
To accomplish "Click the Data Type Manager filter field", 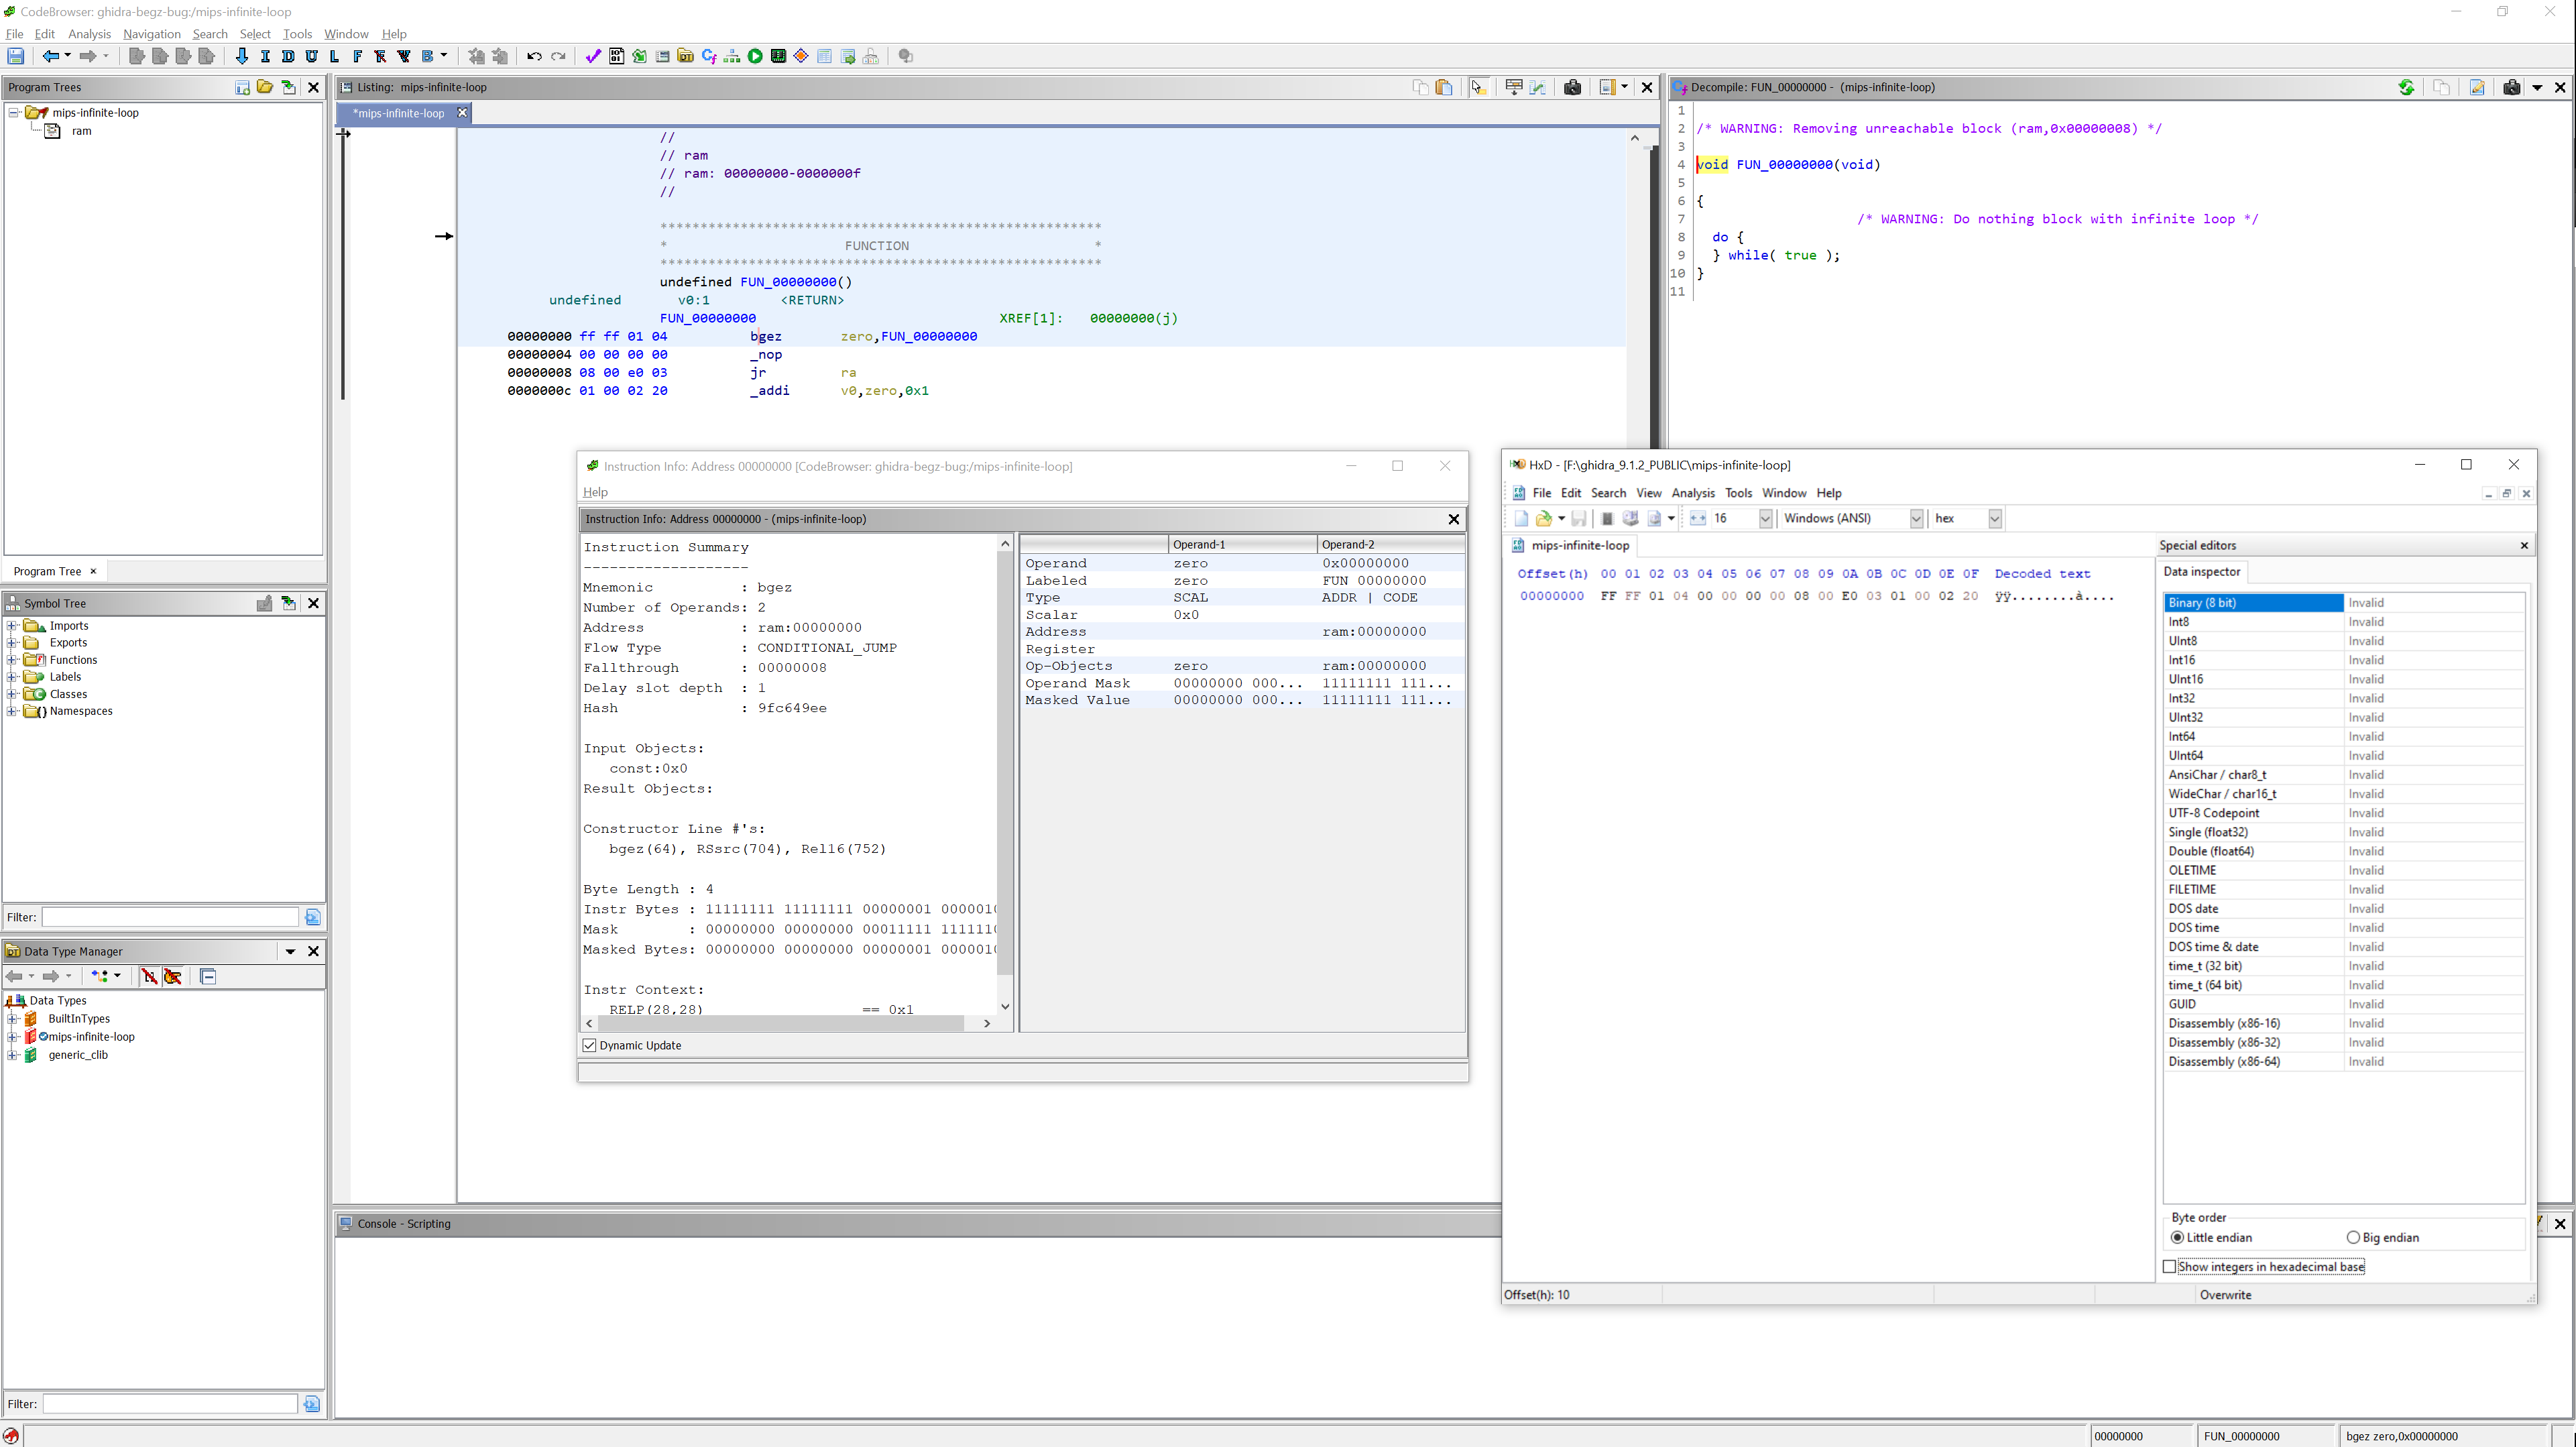I will point(170,1404).
